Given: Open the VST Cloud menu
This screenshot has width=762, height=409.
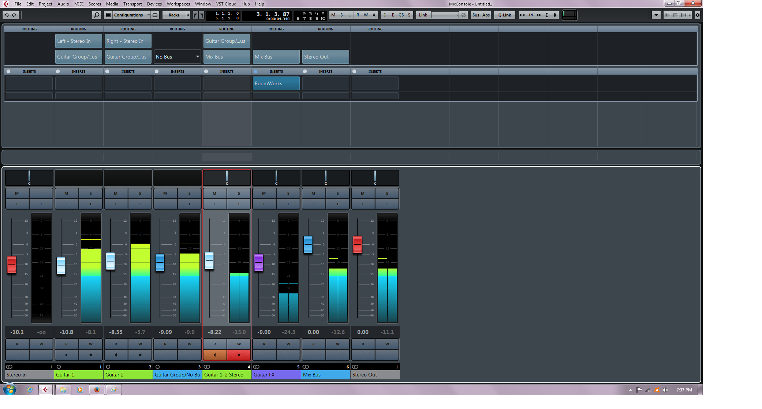Looking at the screenshot, I should [x=226, y=4].
